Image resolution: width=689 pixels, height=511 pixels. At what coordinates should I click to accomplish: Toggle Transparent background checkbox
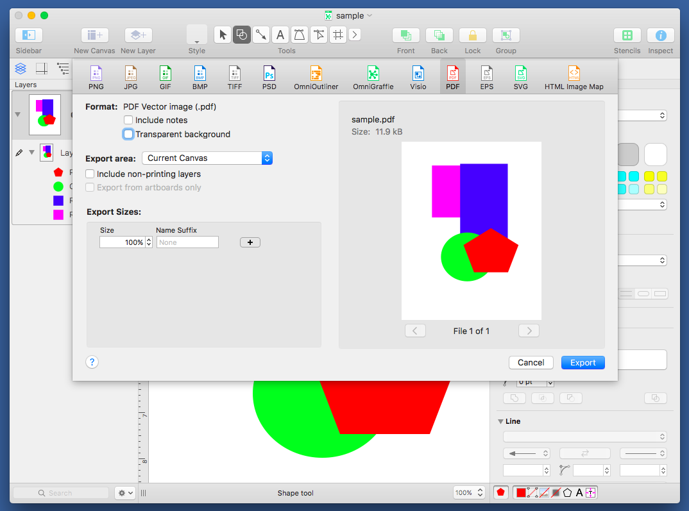tap(129, 135)
